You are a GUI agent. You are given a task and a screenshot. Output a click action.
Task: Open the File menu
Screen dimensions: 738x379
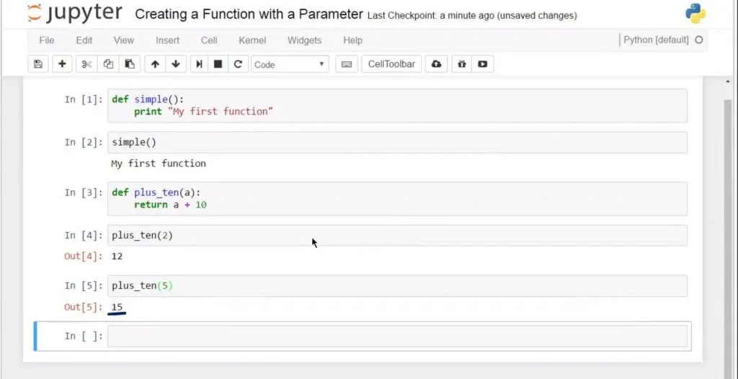pos(46,40)
